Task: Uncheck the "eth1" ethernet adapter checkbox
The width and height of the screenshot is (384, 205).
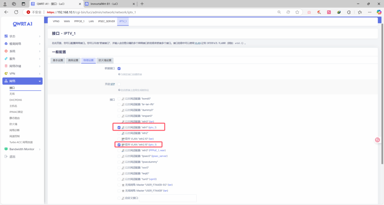Action: pyautogui.click(x=119, y=127)
